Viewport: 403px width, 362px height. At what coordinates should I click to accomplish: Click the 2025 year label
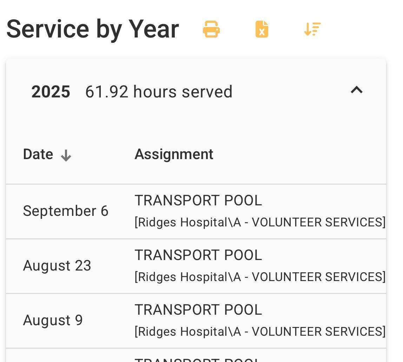(51, 91)
